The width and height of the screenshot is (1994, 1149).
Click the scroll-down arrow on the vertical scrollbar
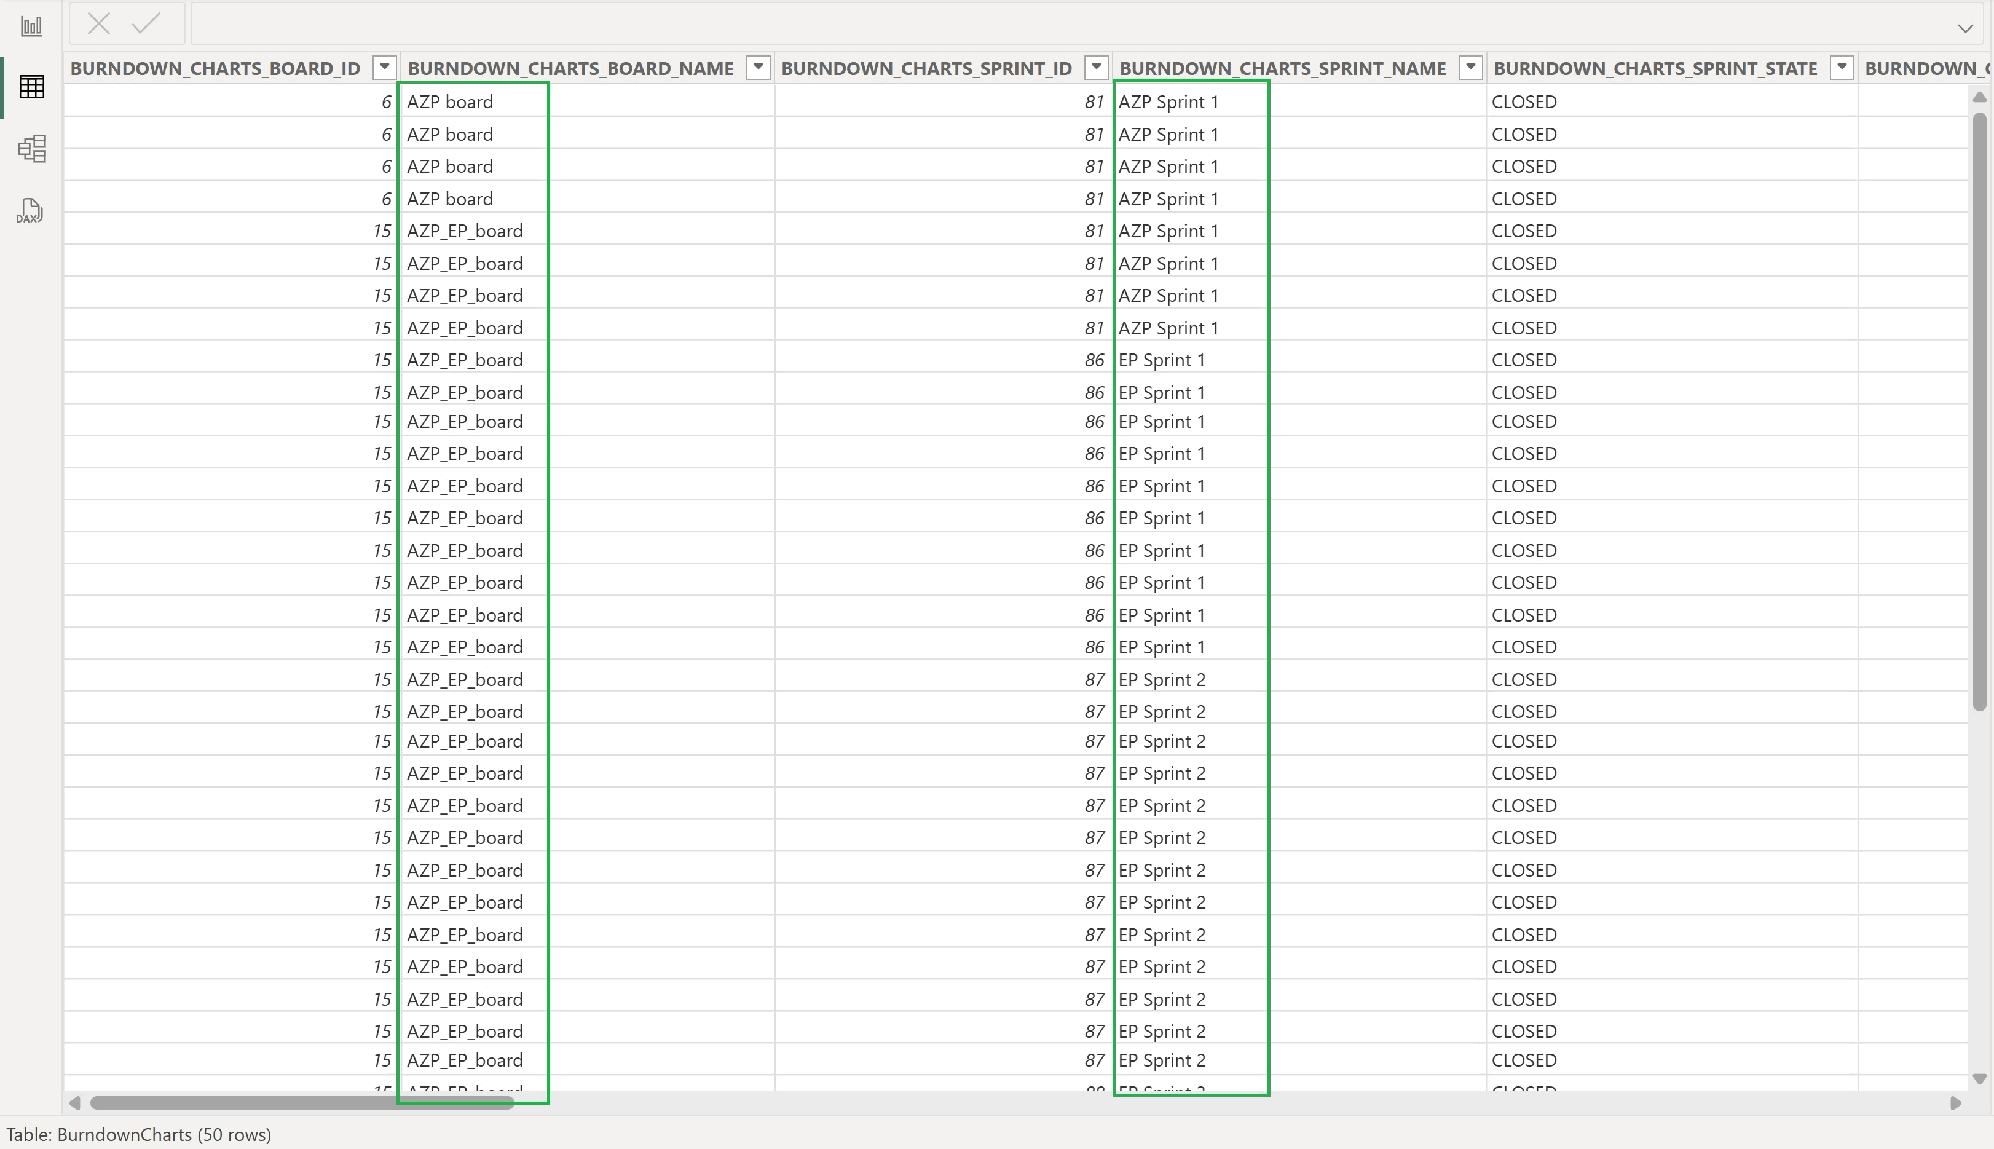(1980, 1079)
